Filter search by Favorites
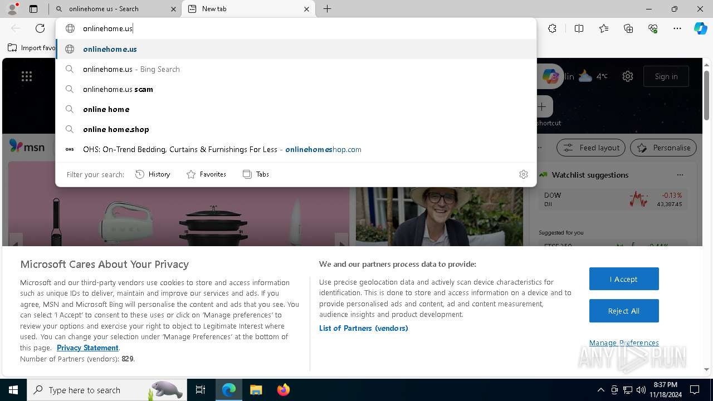 pos(206,174)
